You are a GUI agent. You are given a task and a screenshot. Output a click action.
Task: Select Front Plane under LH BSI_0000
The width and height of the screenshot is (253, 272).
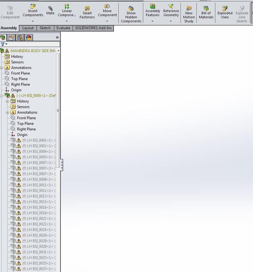(26, 118)
